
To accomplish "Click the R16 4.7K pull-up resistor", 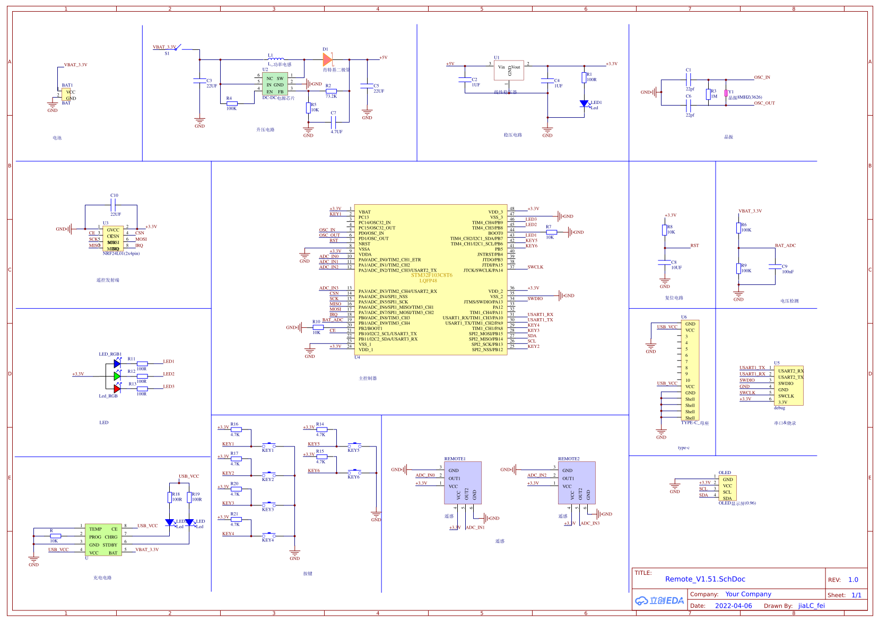I will [236, 430].
